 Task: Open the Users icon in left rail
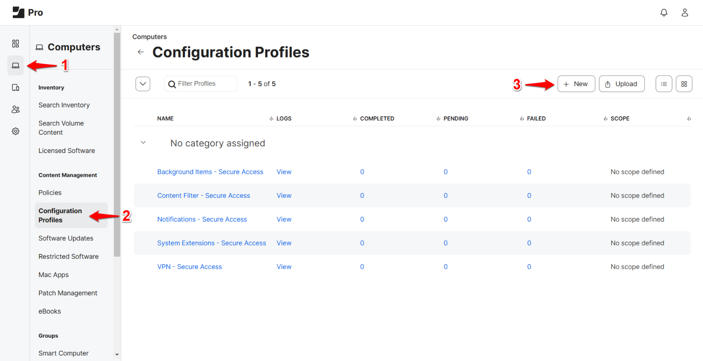(15, 110)
